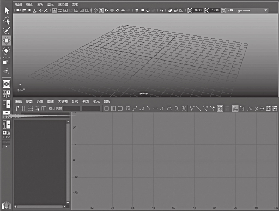Click the outliner horizontal scrollbar right arrow
Image resolution: width=279 pixels, height=211 pixels.
[x=64, y=207]
